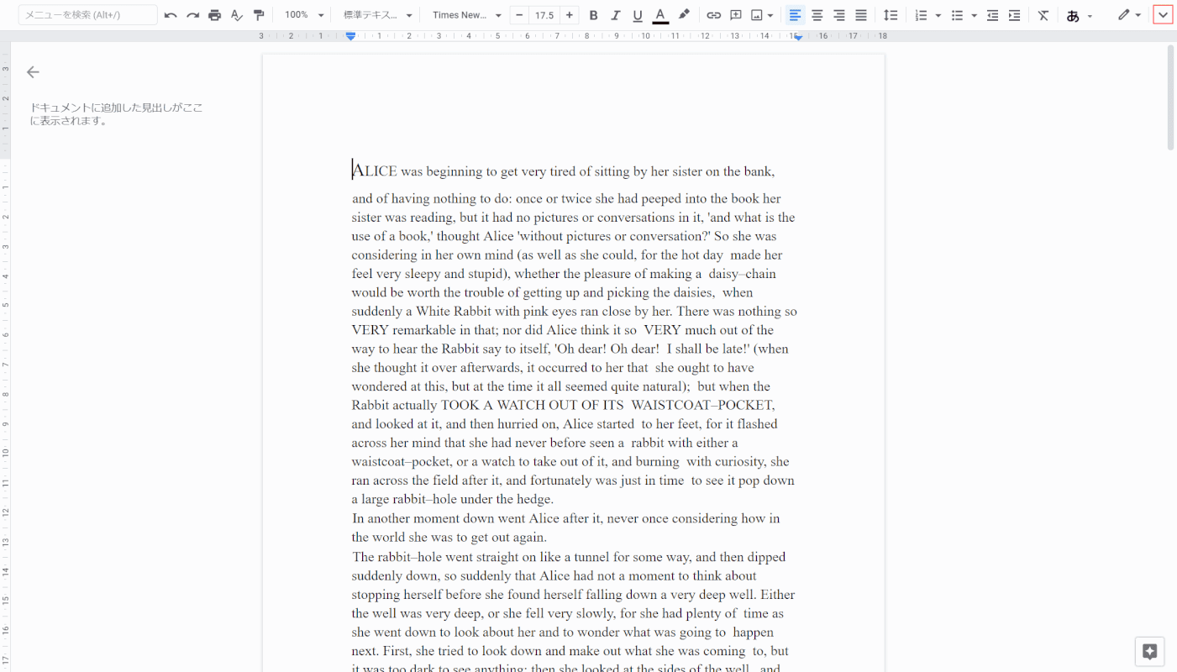
Task: Apply bulleted list icon
Action: point(957,15)
